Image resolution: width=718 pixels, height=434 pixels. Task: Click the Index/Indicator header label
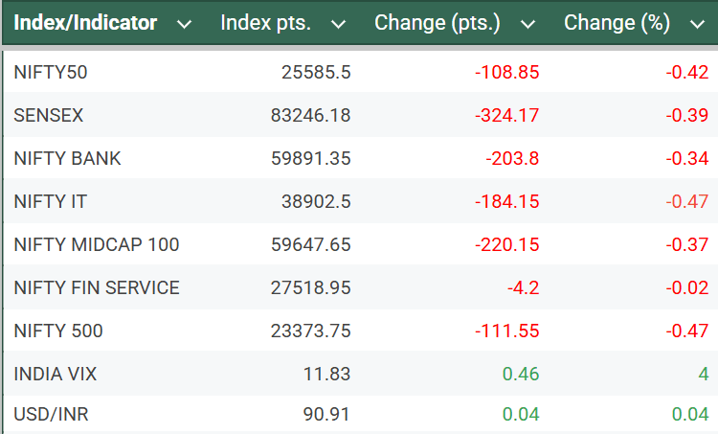pyautogui.click(x=85, y=23)
